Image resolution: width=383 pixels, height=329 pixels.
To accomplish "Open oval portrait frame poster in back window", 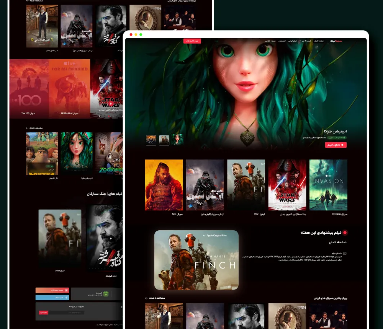I will pyautogui.click(x=145, y=18).
